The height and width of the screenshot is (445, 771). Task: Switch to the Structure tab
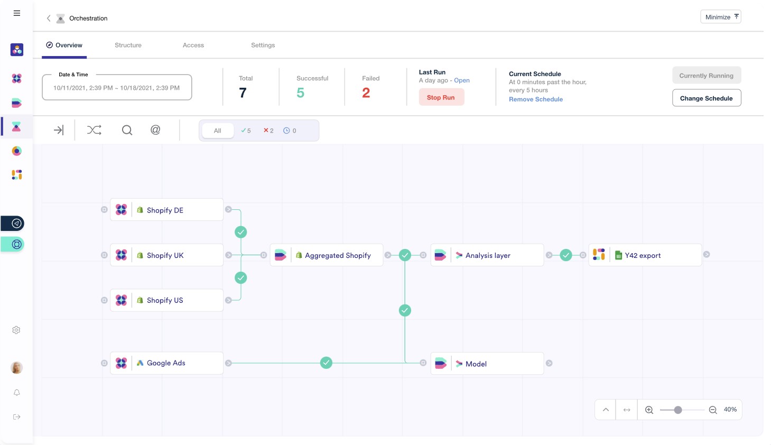pyautogui.click(x=128, y=45)
